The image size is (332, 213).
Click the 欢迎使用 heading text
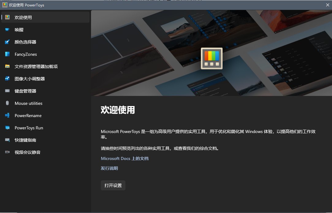[x=118, y=110]
